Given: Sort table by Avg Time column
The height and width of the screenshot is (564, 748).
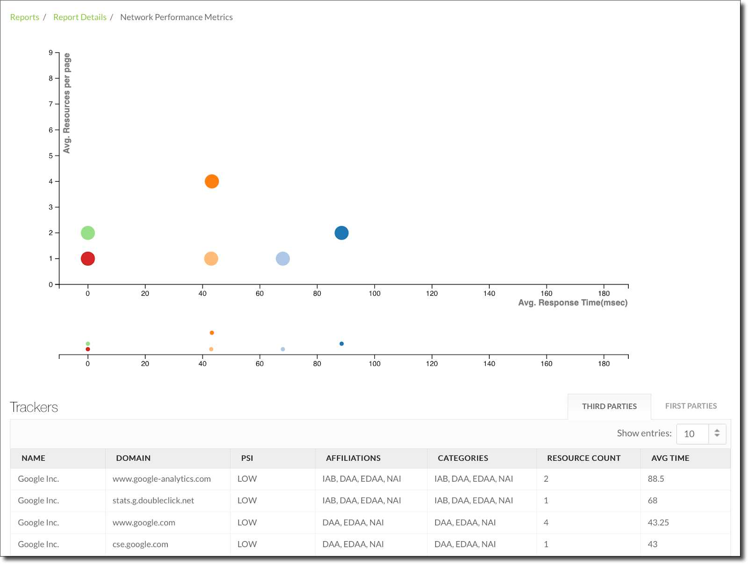Looking at the screenshot, I should click(670, 458).
